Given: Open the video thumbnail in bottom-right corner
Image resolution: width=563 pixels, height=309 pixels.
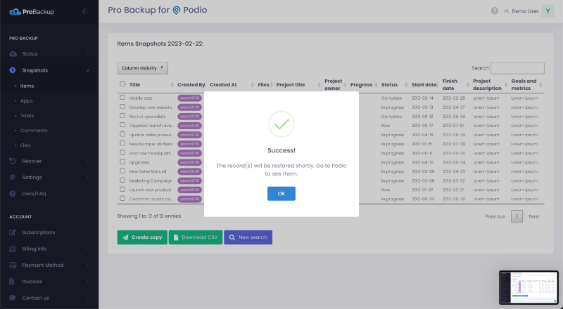Looking at the screenshot, I should [x=529, y=288].
